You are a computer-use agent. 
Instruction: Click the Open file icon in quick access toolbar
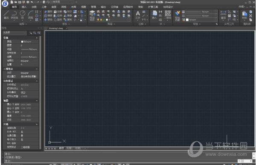[x=16, y=2]
